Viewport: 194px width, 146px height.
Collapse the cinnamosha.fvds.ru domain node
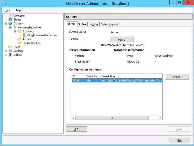click(10, 27)
